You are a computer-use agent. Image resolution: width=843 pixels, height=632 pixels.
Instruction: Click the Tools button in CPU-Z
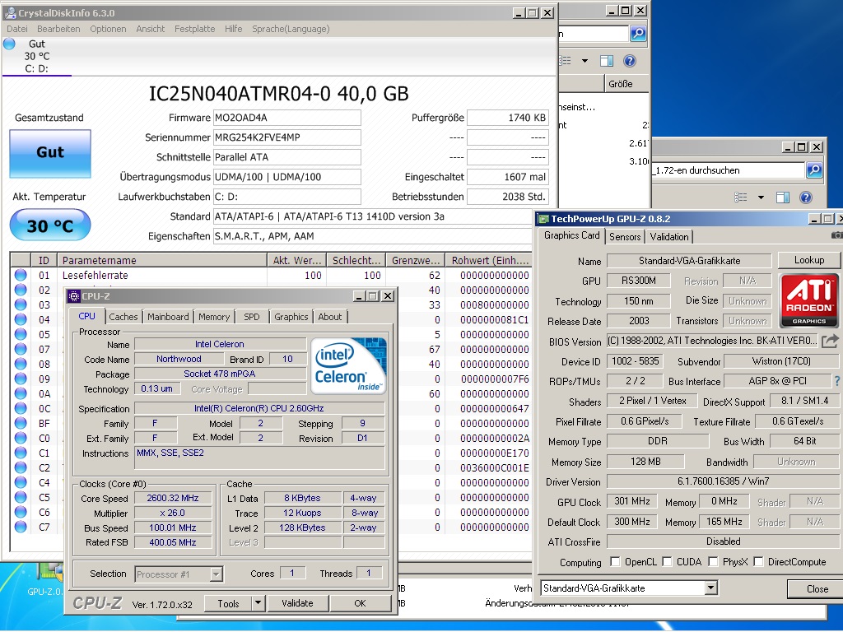tap(229, 603)
